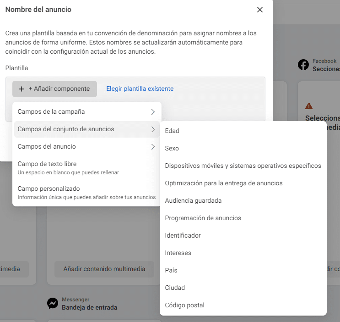Expand Campos del conjunto de anuncios chevron
Image resolution: width=340 pixels, height=322 pixels.
pyautogui.click(x=153, y=129)
